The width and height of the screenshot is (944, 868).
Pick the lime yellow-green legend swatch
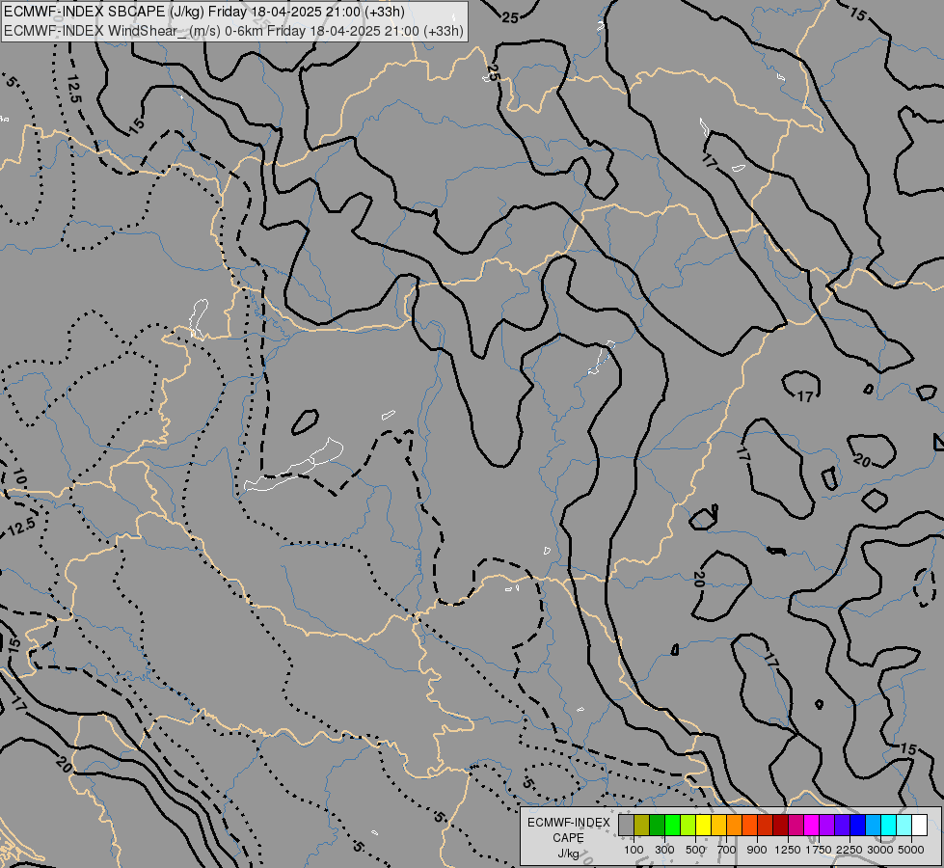[688, 825]
